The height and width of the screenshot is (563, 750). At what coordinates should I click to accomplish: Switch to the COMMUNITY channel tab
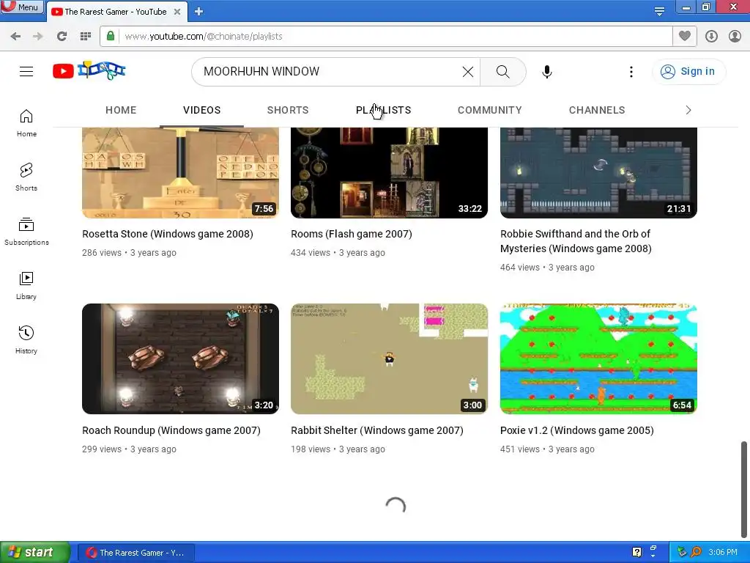tap(490, 110)
